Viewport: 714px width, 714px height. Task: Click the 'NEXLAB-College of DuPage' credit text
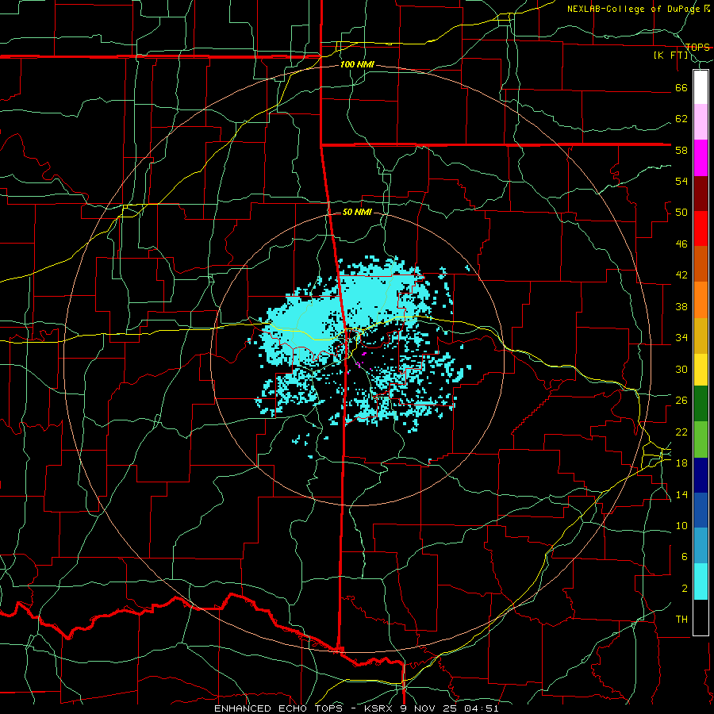[635, 9]
